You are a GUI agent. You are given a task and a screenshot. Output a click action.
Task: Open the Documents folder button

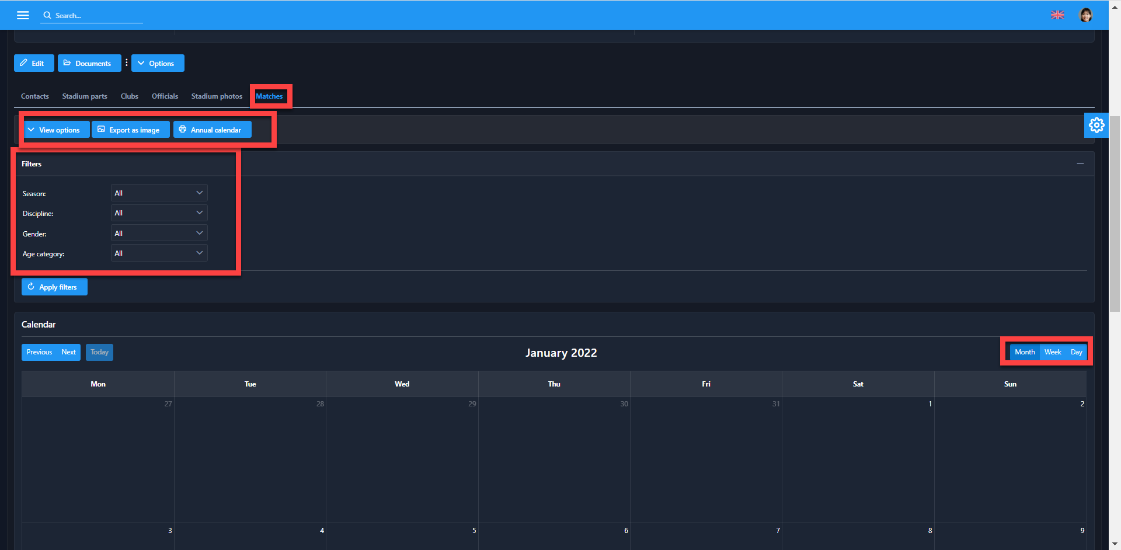click(x=89, y=63)
